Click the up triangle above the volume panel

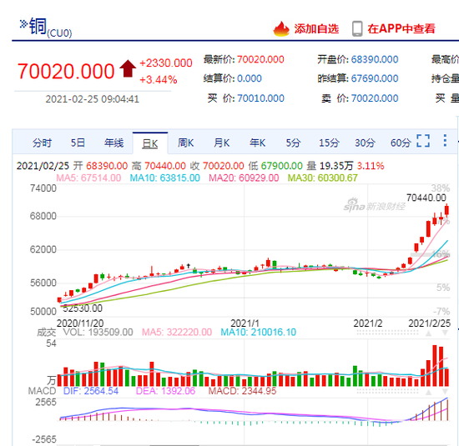(429, 333)
